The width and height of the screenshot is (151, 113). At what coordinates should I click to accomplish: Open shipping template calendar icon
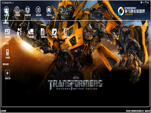pyautogui.click(x=54, y=32)
